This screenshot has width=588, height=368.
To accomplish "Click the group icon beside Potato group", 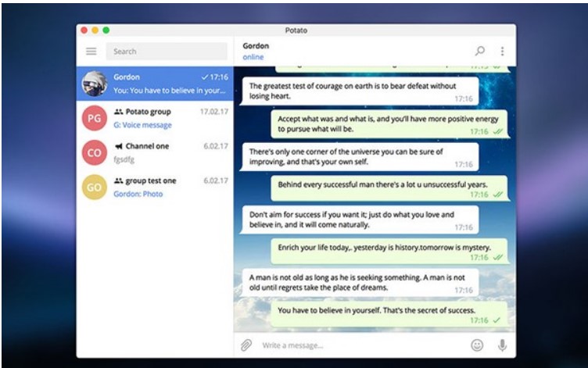I will [x=119, y=112].
